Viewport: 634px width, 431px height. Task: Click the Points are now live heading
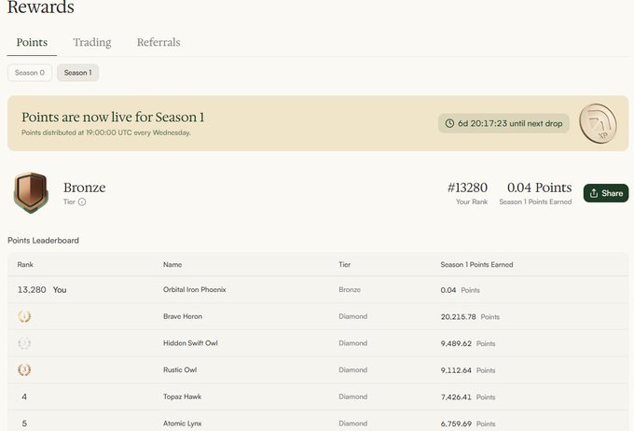(x=113, y=117)
